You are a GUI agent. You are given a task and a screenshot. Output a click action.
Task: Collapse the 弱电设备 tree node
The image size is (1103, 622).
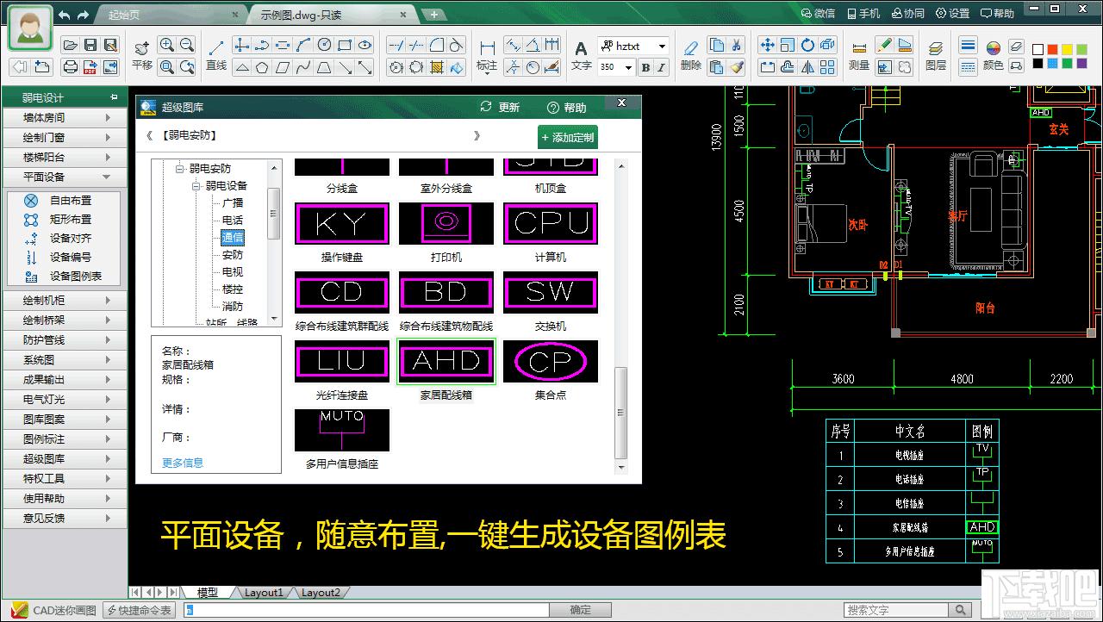196,186
